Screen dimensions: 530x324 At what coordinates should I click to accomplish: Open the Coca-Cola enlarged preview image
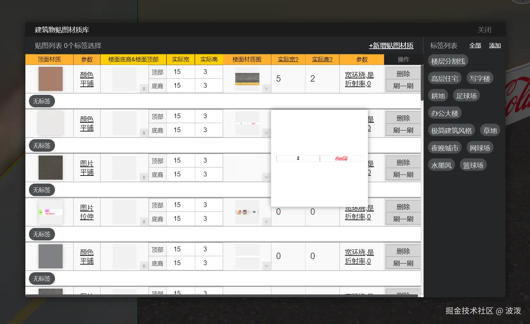tap(319, 158)
